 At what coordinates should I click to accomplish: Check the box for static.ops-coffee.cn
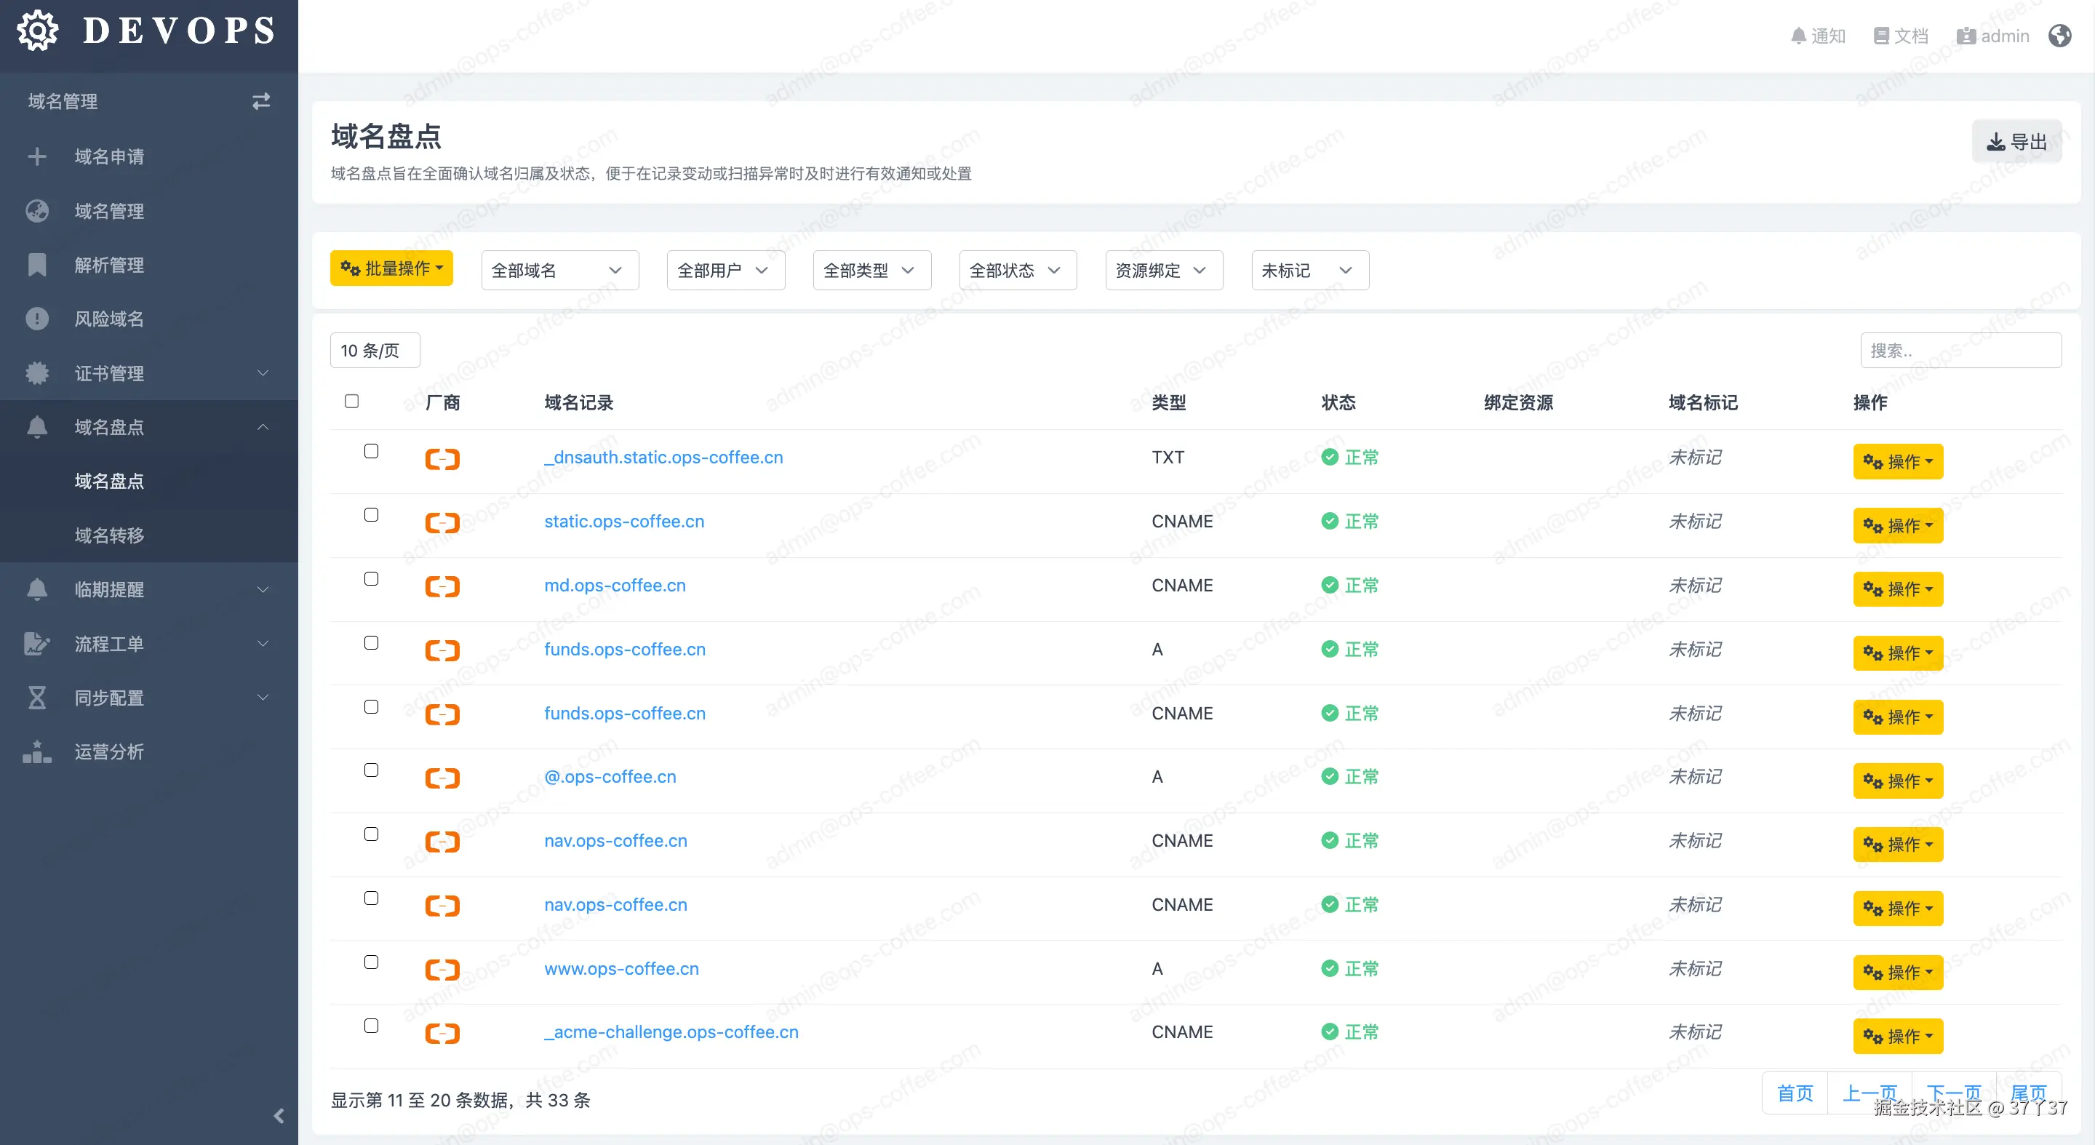[x=371, y=515]
